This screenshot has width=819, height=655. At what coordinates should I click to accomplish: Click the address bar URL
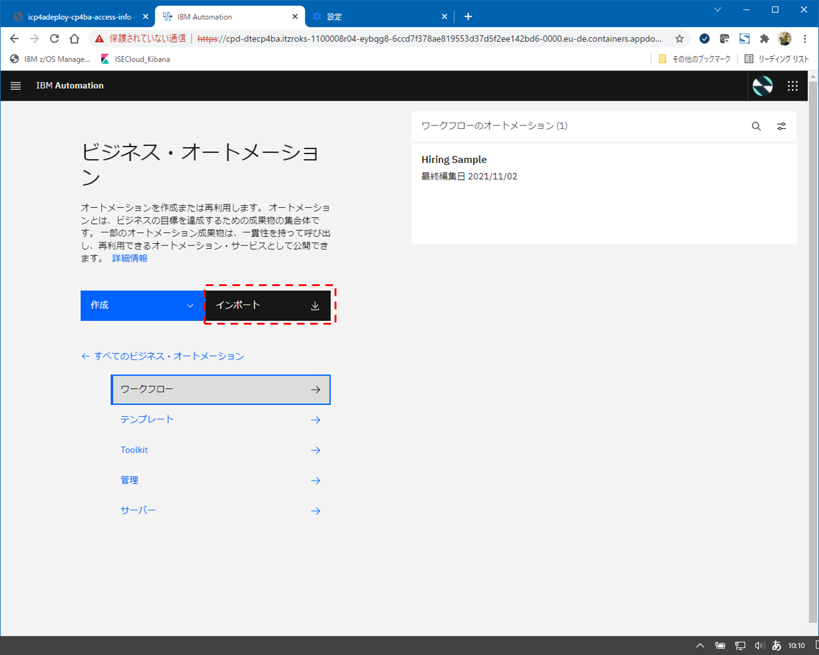[x=429, y=39]
